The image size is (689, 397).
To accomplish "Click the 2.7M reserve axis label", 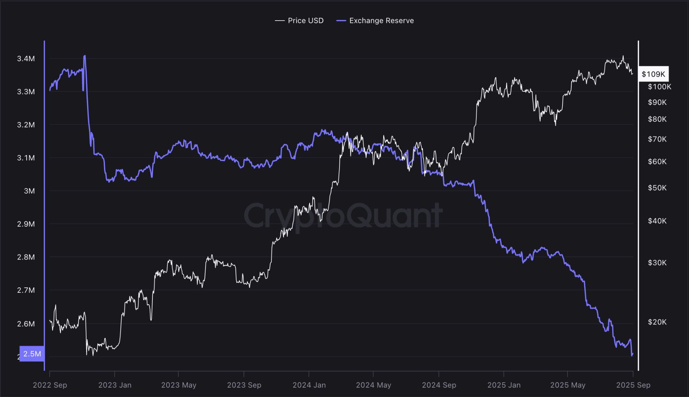I will point(26,290).
